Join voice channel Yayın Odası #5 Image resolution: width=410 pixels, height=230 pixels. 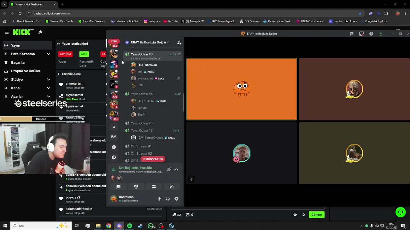click(153, 123)
